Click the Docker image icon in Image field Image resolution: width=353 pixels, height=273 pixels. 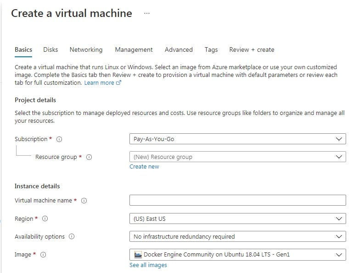pyautogui.click(x=138, y=255)
